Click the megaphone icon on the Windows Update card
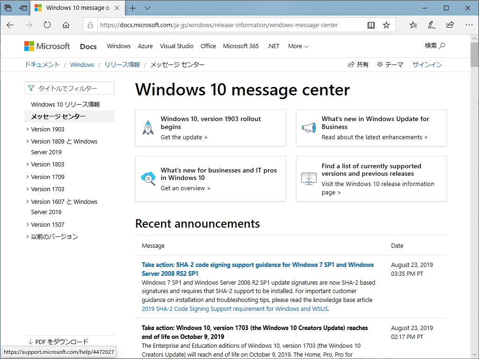 coord(308,127)
